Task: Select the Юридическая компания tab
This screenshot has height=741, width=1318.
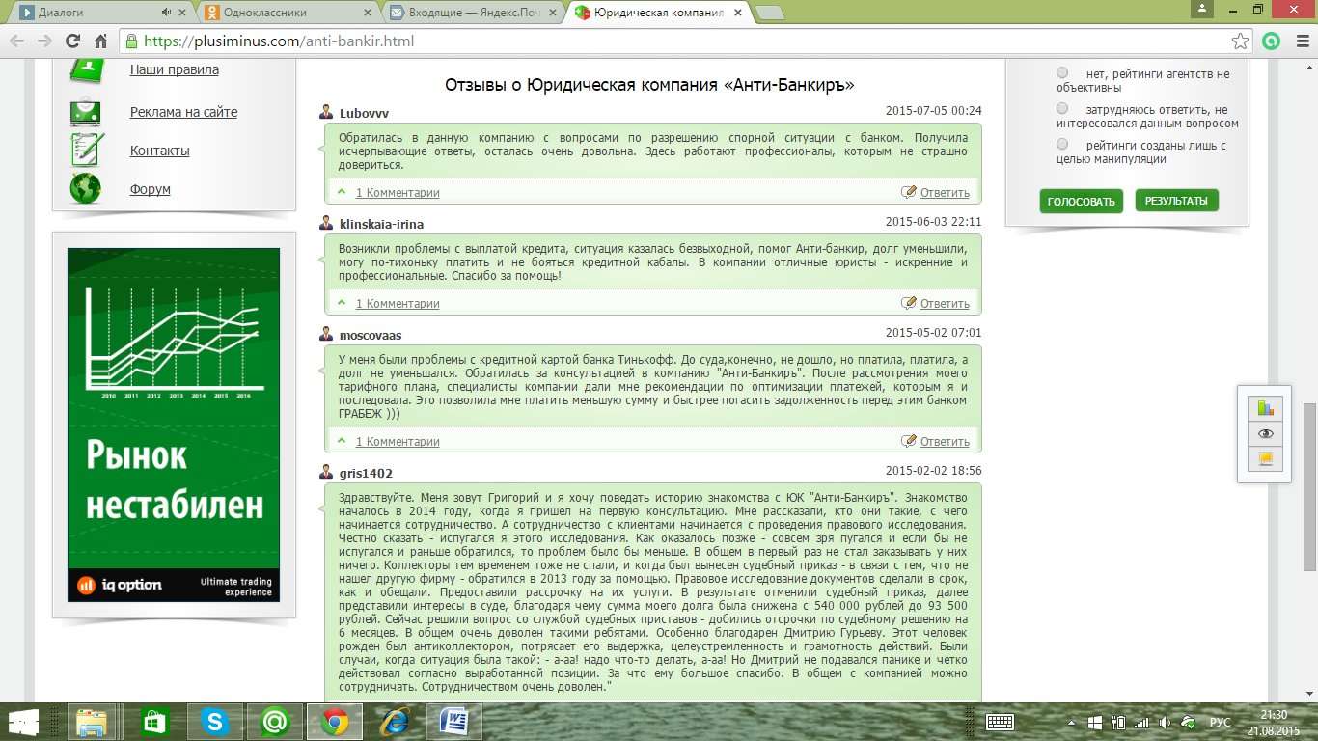Action: point(659,13)
